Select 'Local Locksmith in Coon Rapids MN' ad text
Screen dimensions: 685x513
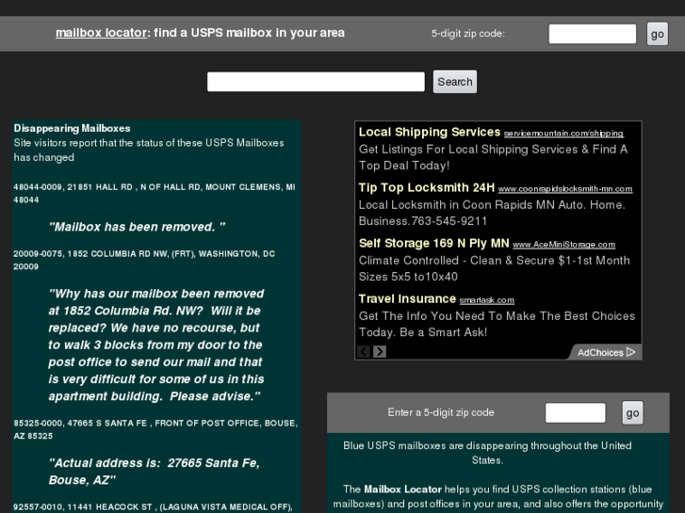(x=492, y=213)
